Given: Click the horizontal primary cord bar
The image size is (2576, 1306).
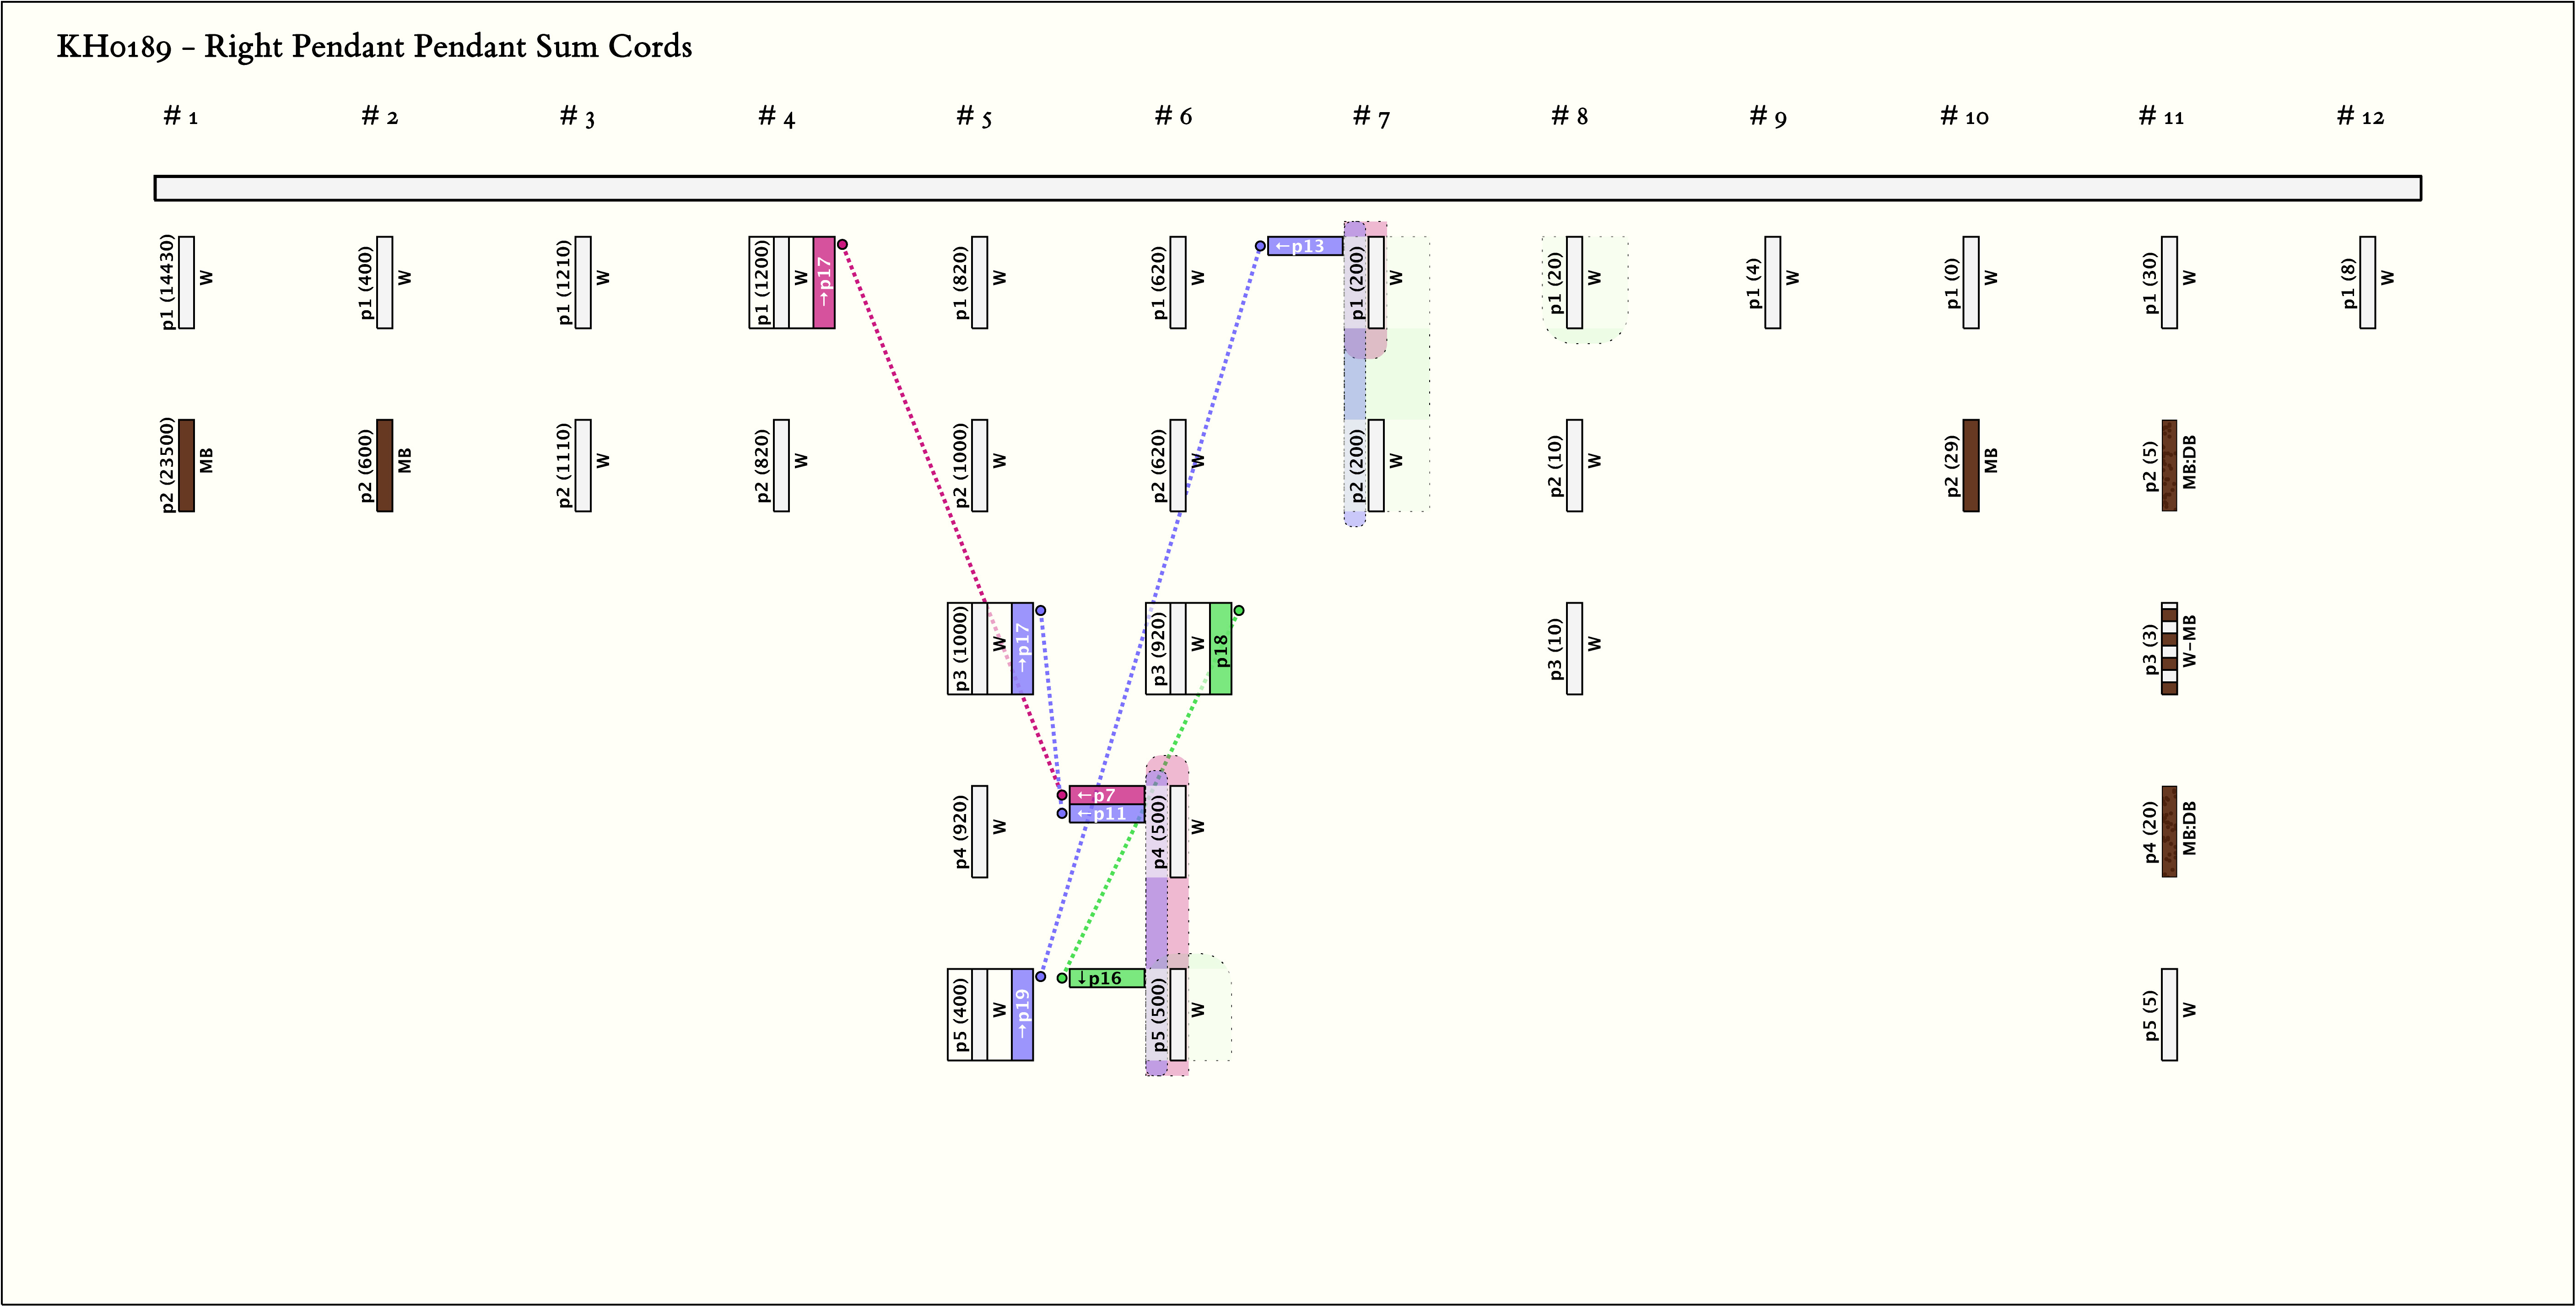Looking at the screenshot, I should pyautogui.click(x=1287, y=188).
